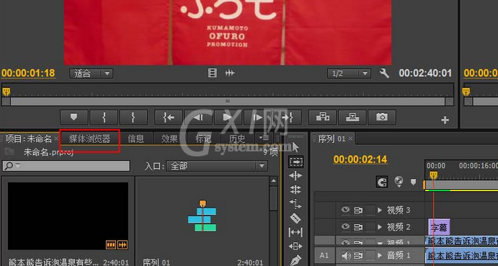Screen dimensions: 498x266
Task: Expand the 视频 2 track
Action: click(380, 227)
